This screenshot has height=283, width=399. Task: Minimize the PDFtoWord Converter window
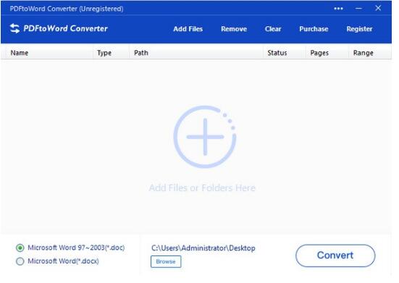coord(358,9)
